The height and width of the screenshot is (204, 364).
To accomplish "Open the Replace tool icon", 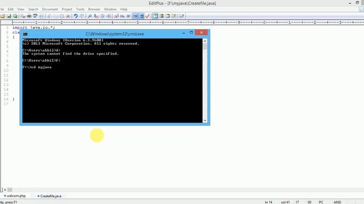I will tap(96, 16).
